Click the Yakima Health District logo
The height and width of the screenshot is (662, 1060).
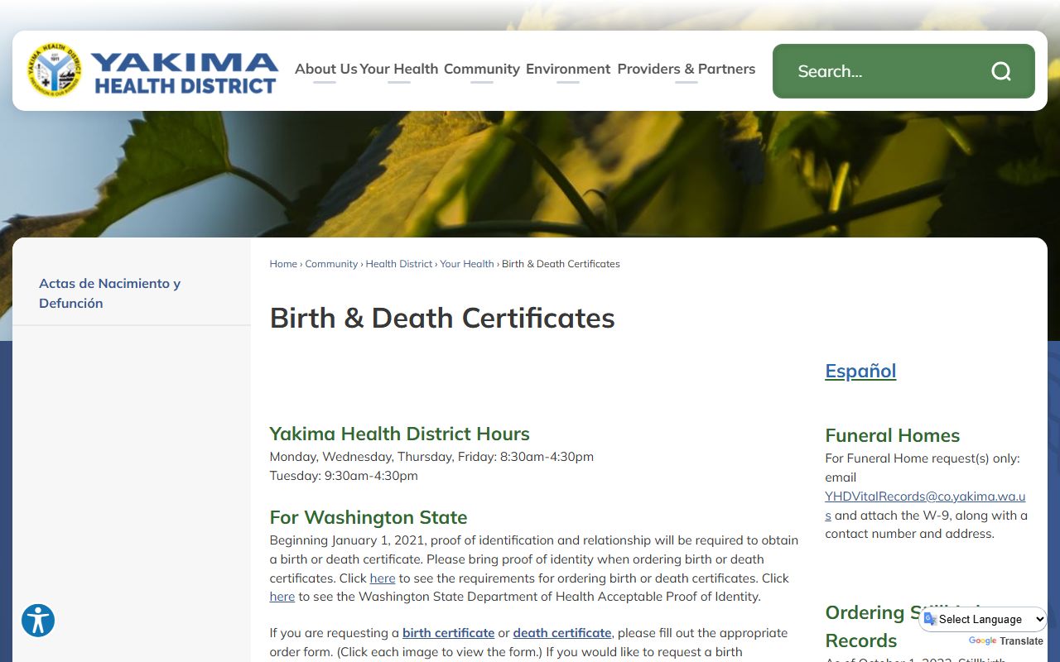tap(152, 70)
